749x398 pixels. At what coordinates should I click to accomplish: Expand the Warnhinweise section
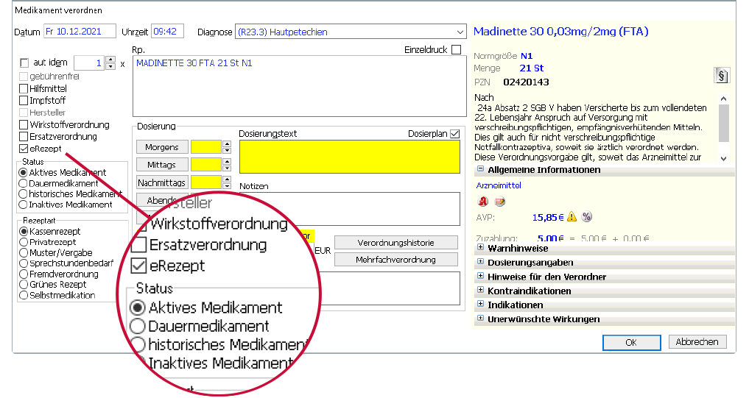(x=480, y=248)
